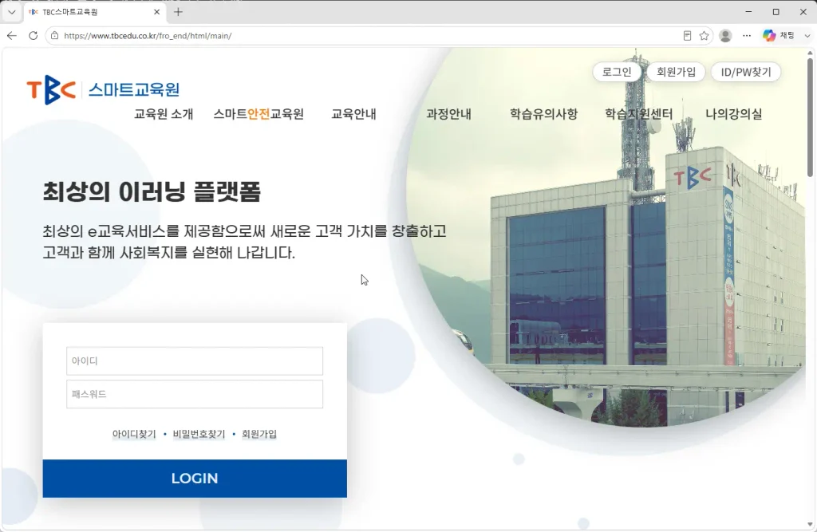The height and width of the screenshot is (532, 817).
Task: Click the scrollbar down arrow
Action: [810, 524]
